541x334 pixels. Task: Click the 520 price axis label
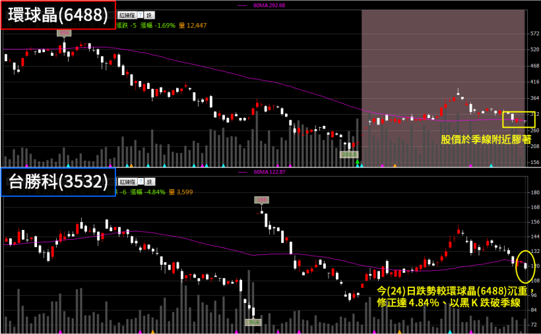(x=535, y=49)
